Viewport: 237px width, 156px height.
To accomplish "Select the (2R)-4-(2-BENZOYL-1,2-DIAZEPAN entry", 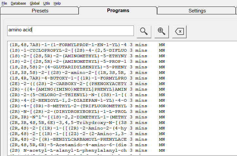I will pos(68,100).
